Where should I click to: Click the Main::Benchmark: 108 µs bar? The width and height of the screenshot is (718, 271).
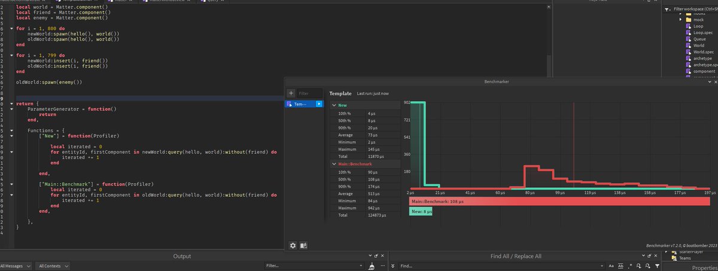click(559, 202)
